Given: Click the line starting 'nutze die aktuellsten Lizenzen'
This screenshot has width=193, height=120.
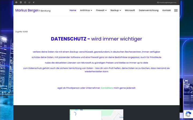Looking at the screenshot, I should coord(96,63).
